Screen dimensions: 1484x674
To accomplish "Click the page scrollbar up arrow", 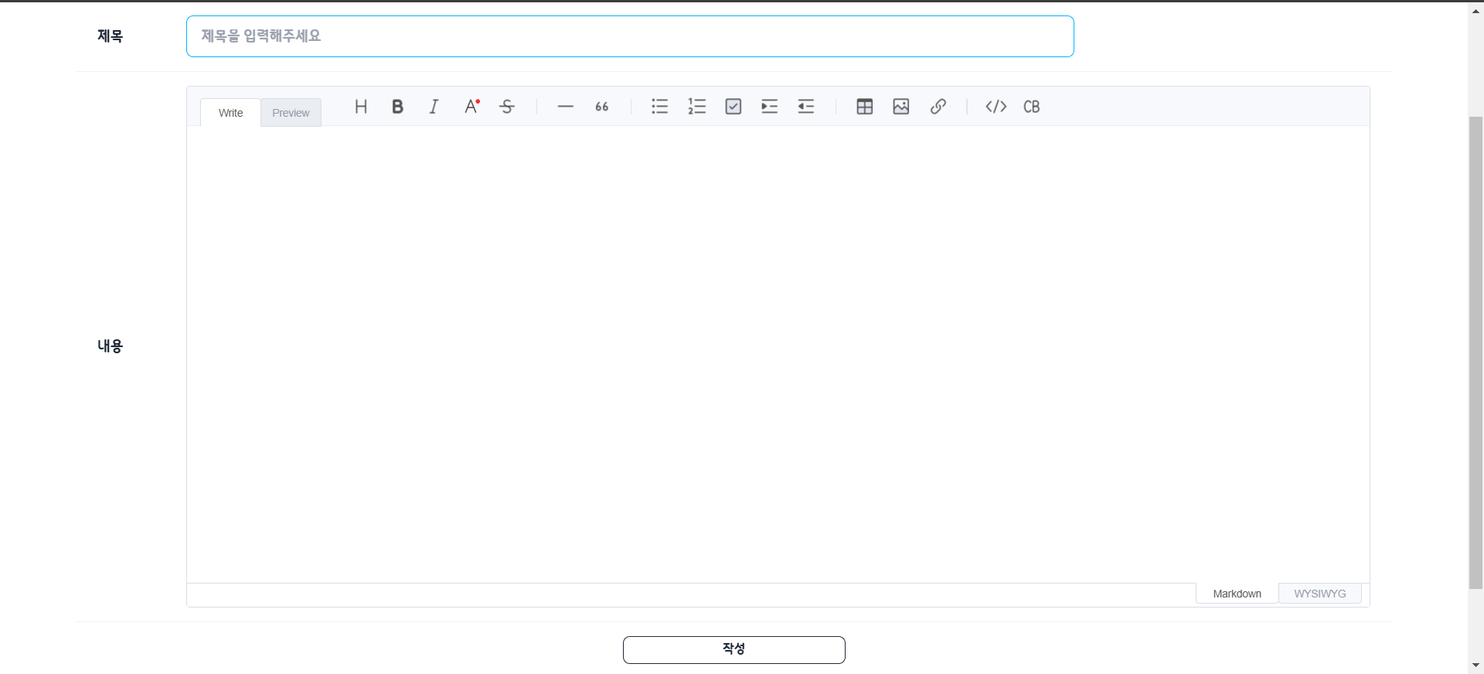I will point(1475,11).
